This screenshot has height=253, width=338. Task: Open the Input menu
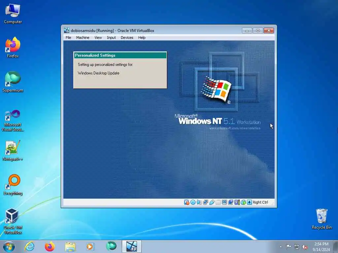tap(111, 38)
